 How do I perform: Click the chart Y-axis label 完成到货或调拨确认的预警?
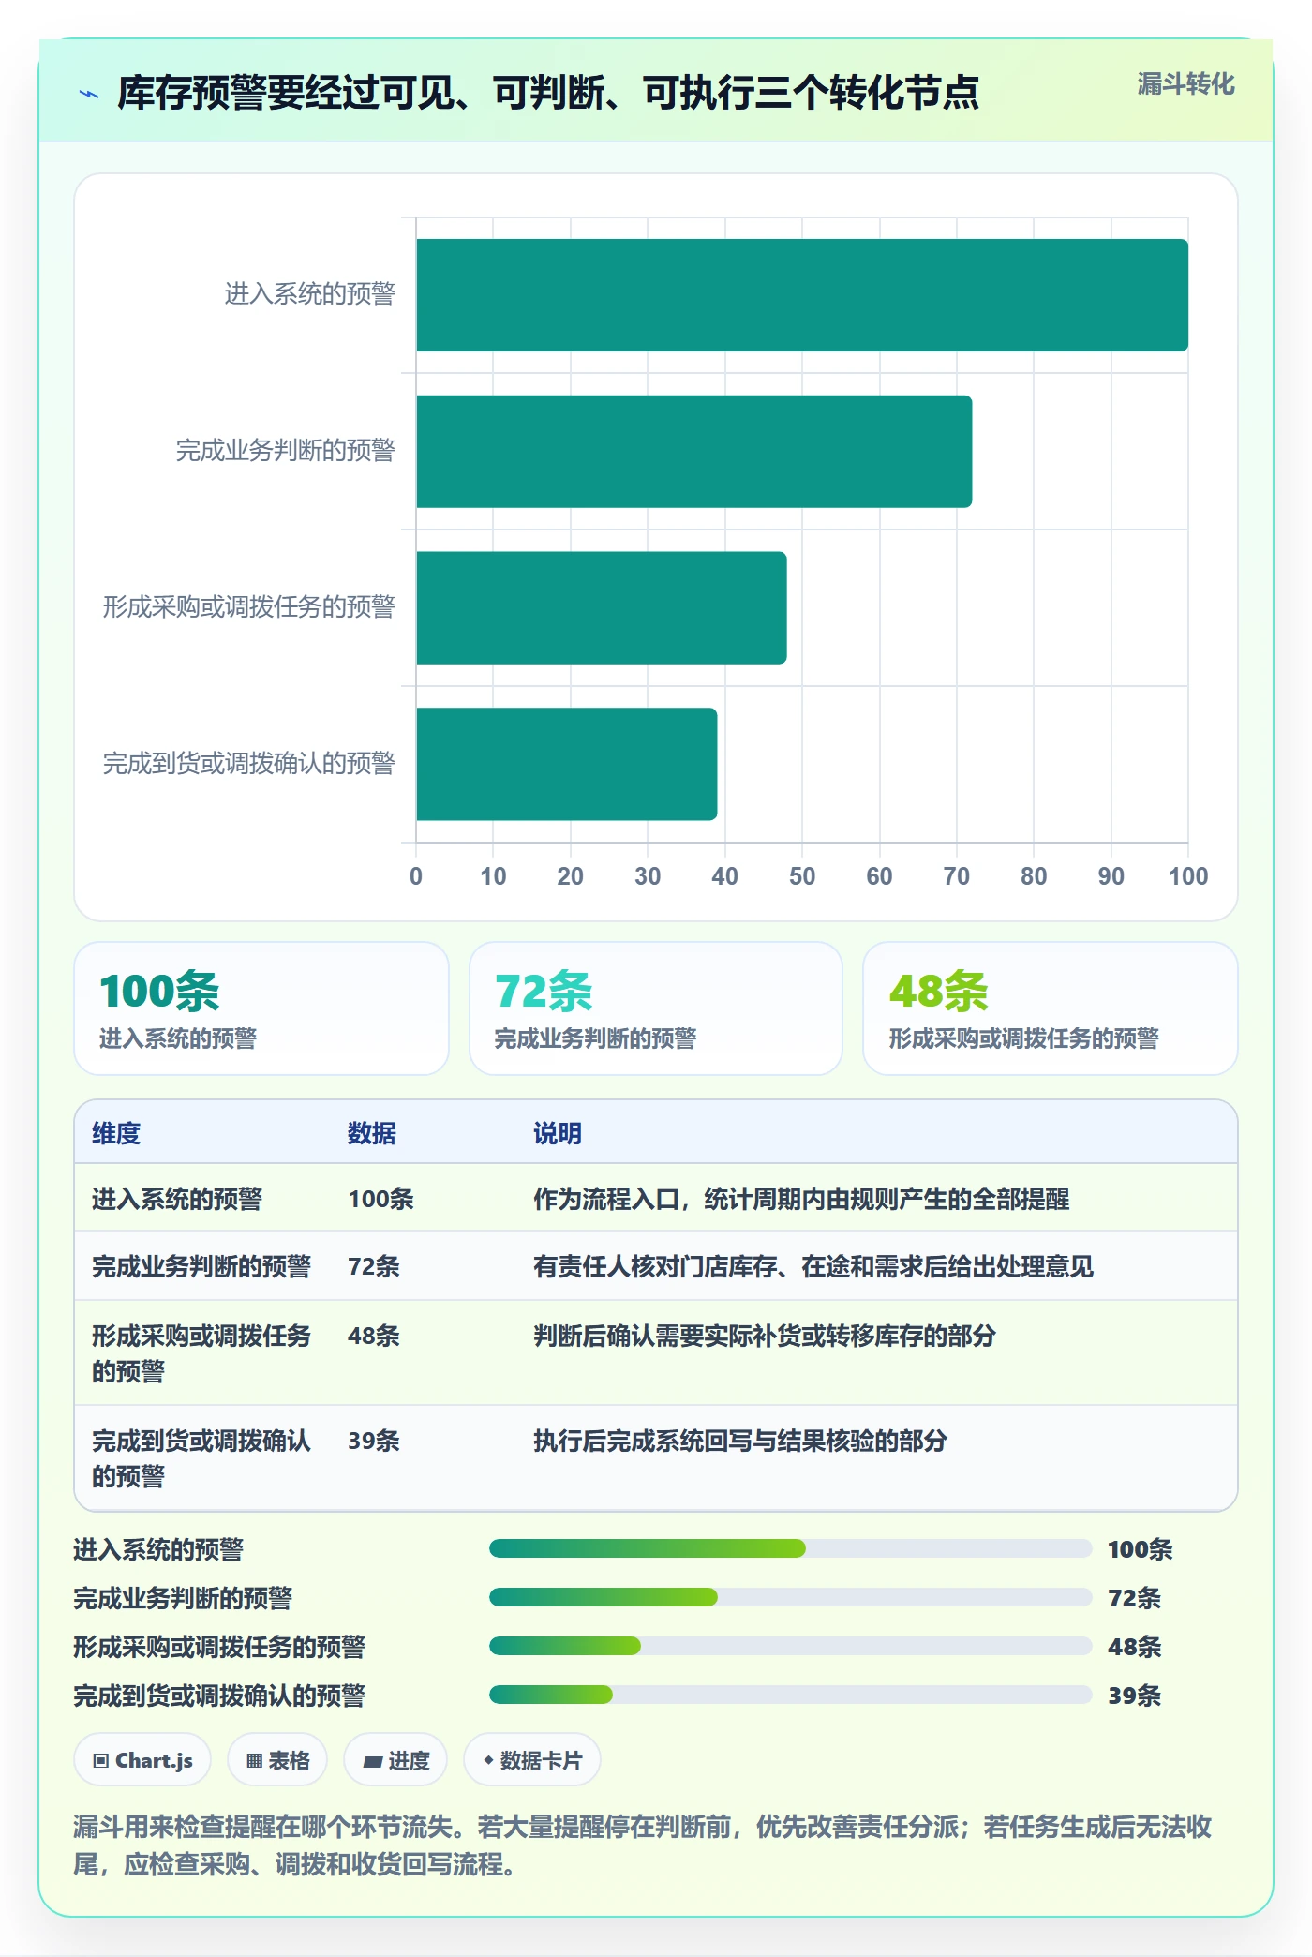[x=249, y=764]
